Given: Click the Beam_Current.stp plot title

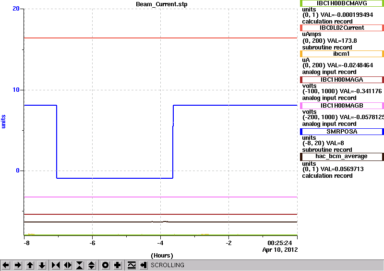Looking at the screenshot, I should coord(162,4).
